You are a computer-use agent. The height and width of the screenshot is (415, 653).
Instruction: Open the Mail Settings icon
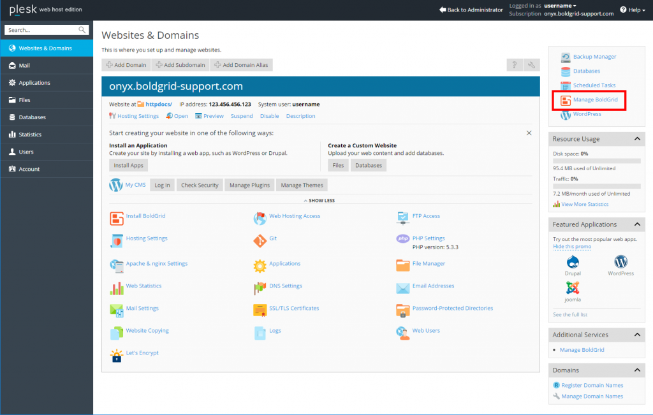tap(117, 311)
